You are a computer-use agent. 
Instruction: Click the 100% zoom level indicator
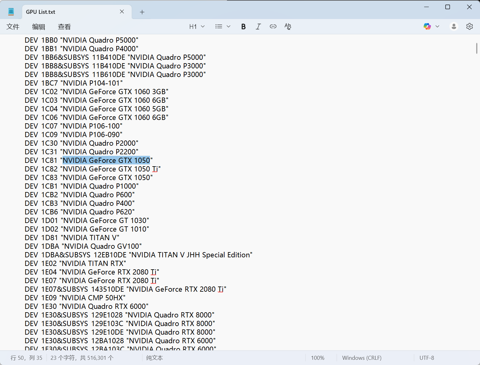(317, 358)
